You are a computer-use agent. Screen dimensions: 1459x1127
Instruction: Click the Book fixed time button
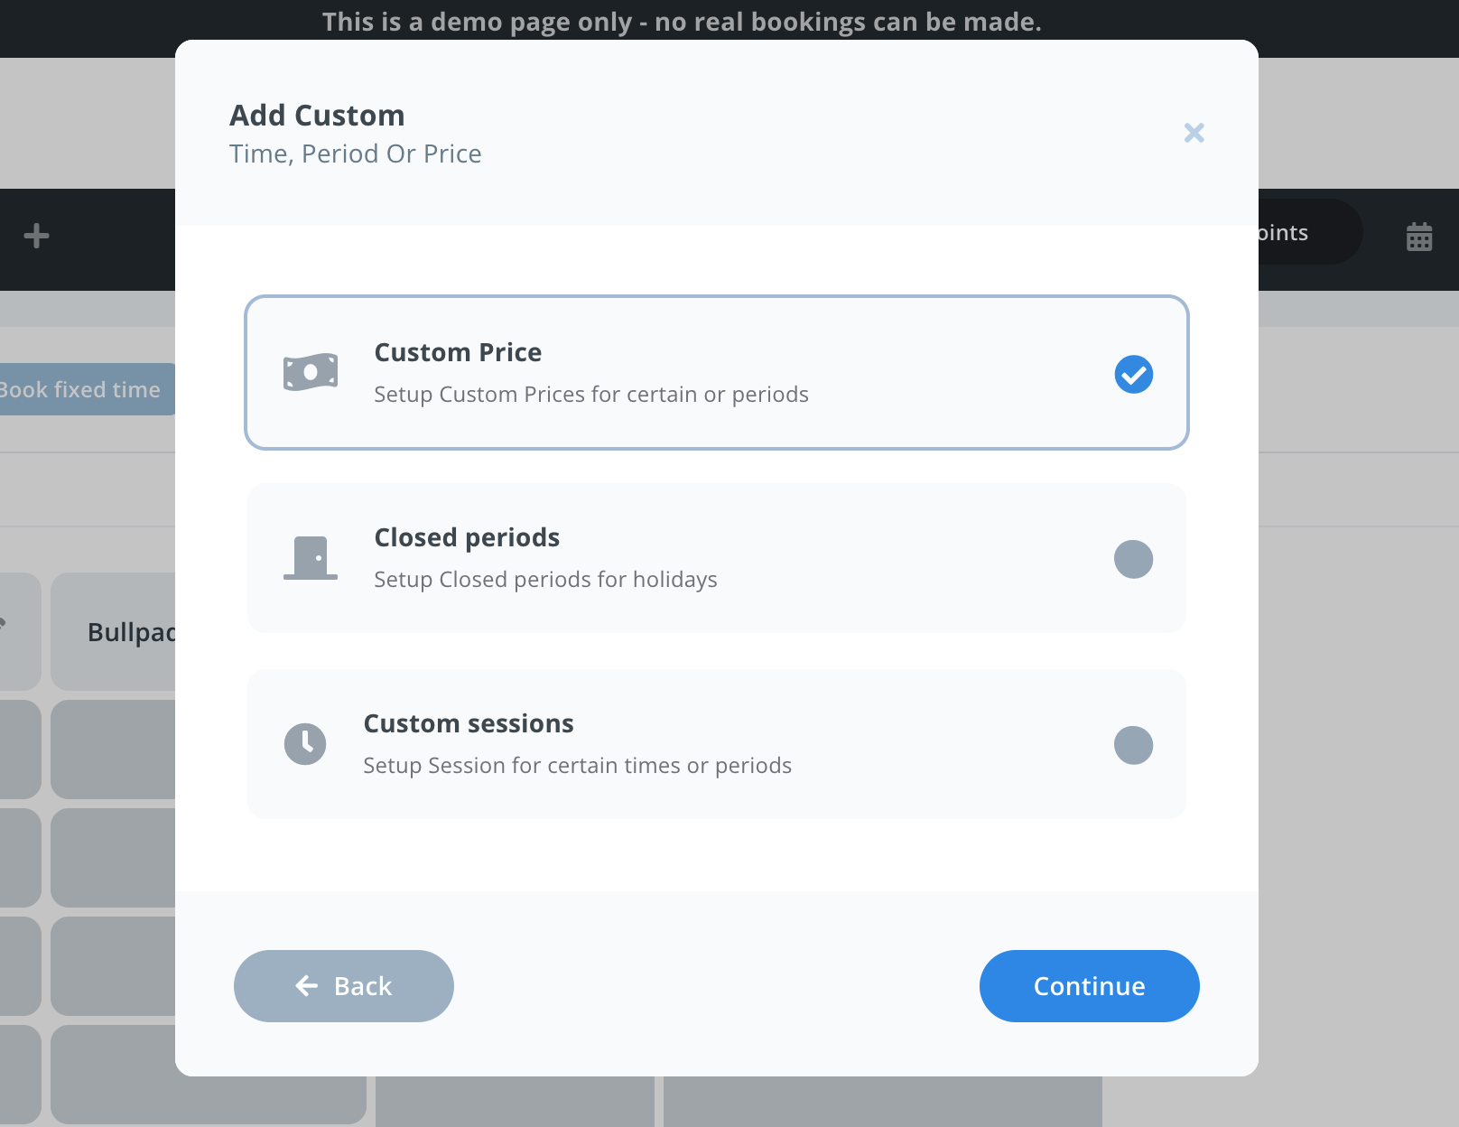coord(86,389)
